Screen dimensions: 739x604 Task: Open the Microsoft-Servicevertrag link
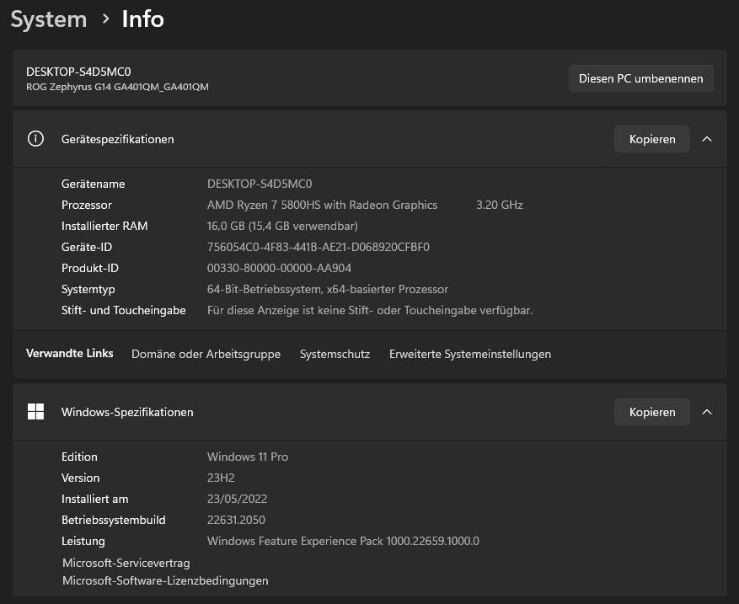[126, 563]
